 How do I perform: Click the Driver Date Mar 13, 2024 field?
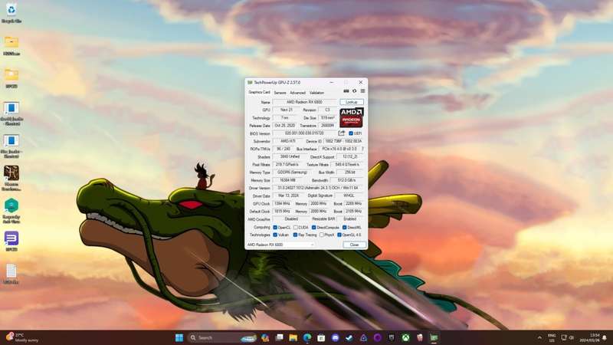click(289, 195)
